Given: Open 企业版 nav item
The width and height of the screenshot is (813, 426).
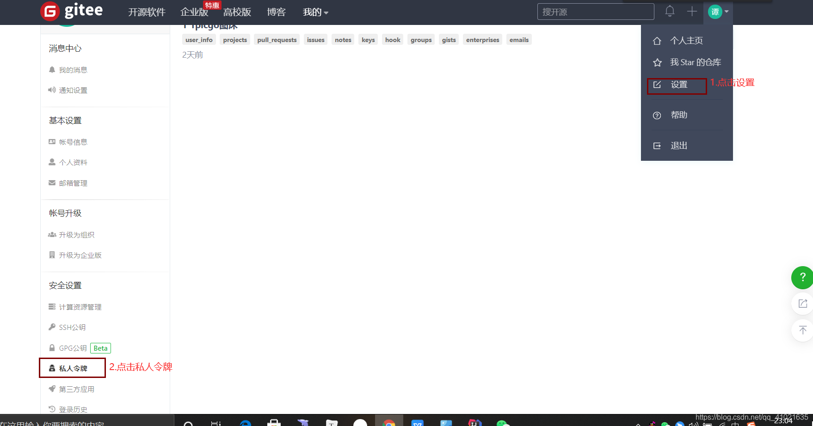Looking at the screenshot, I should [x=194, y=12].
